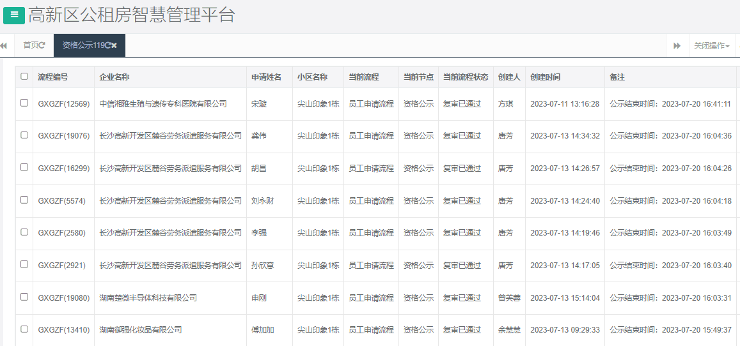Select checkbox for GXGZF(5574)
740x346 pixels.
[x=24, y=200]
